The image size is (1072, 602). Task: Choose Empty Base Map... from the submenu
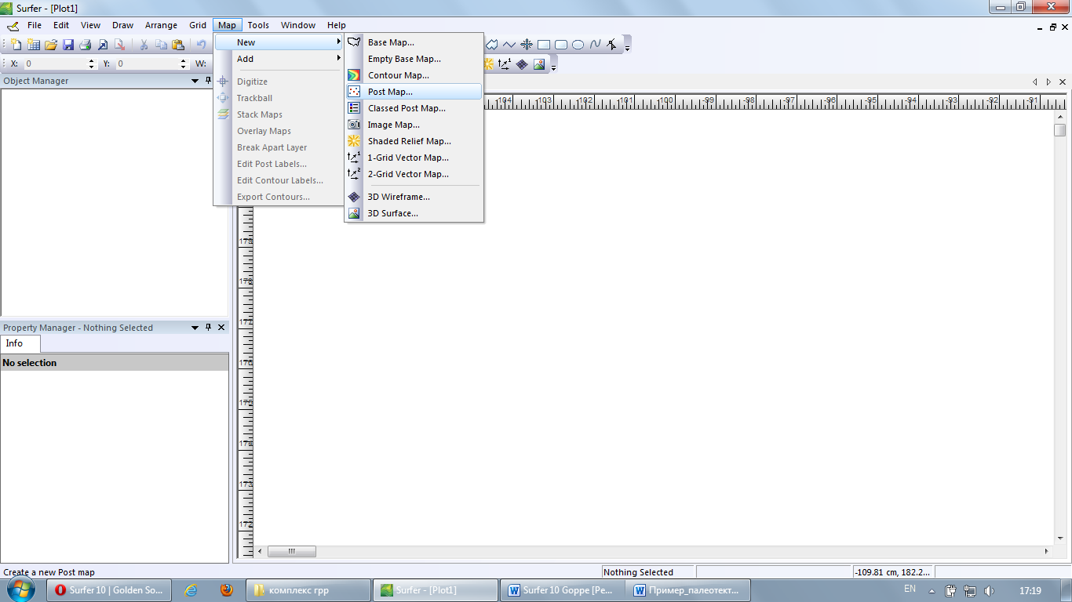pyautogui.click(x=414, y=59)
